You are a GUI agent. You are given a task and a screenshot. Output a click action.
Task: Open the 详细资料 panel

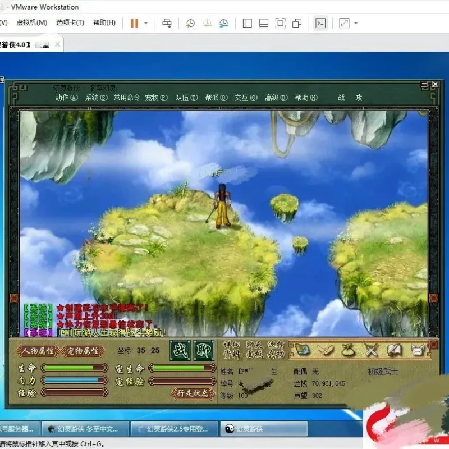231,350
